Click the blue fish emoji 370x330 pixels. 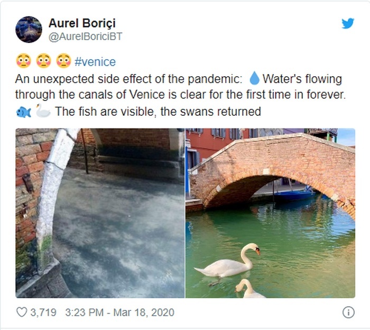tap(23, 112)
